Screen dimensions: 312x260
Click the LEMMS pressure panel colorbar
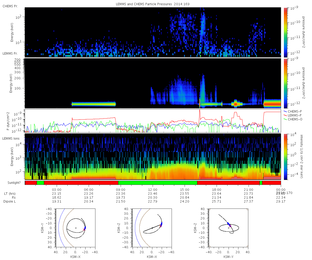(286, 83)
